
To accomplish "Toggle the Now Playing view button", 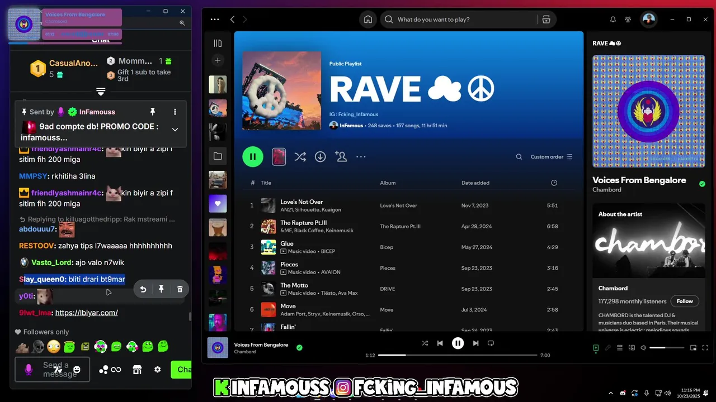I will point(596,348).
